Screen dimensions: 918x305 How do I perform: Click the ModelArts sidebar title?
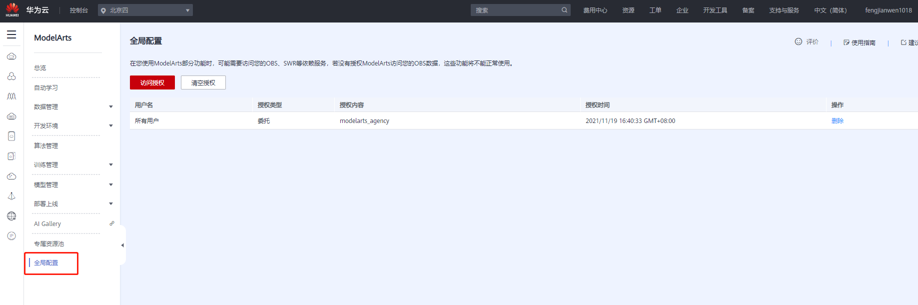point(53,37)
